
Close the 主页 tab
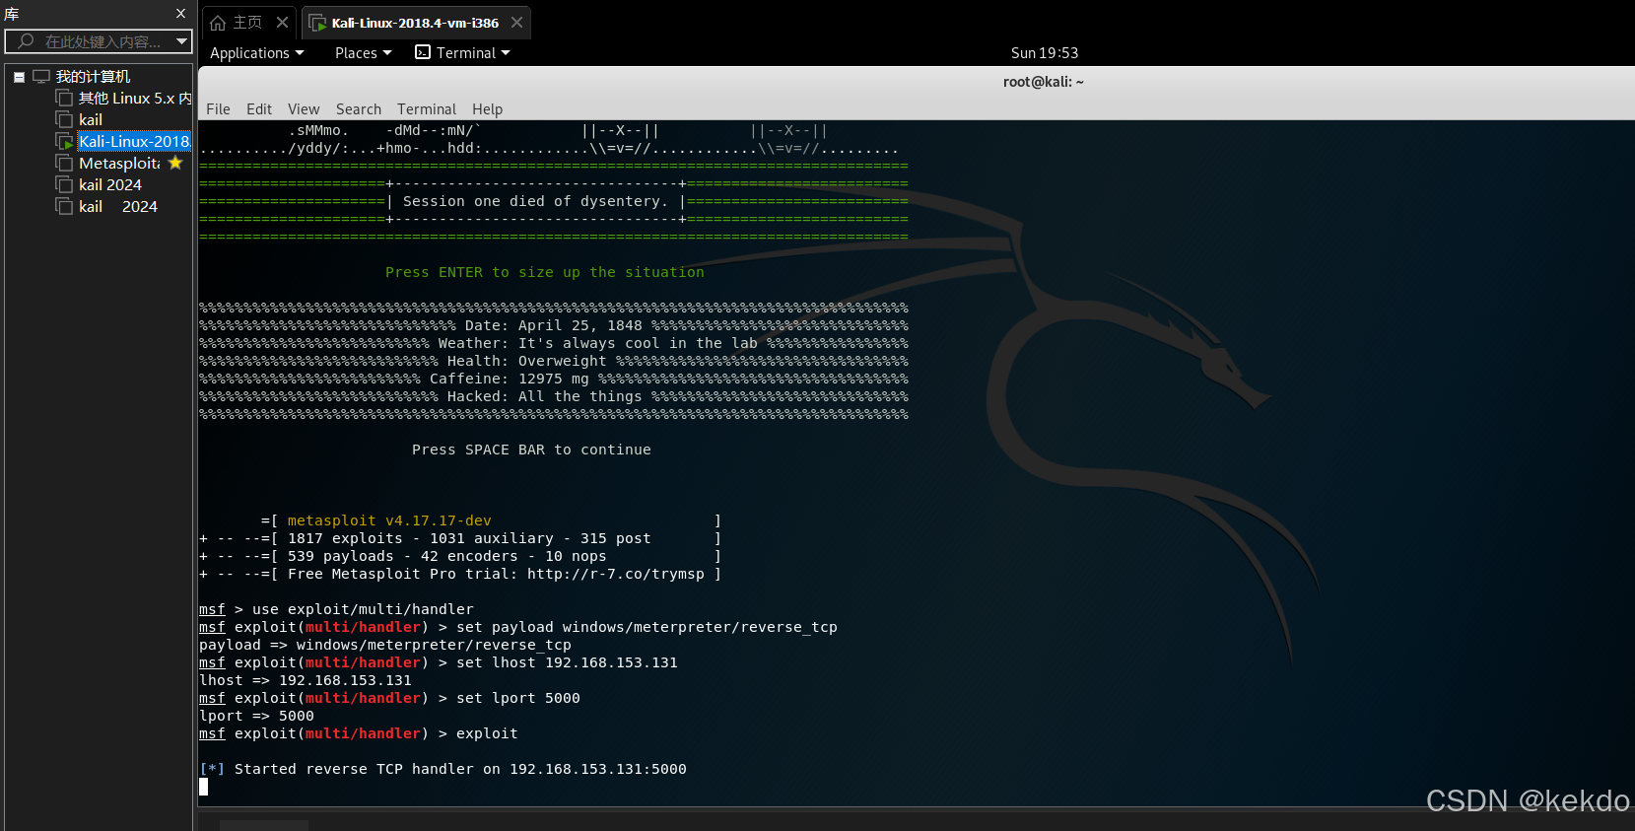click(282, 22)
